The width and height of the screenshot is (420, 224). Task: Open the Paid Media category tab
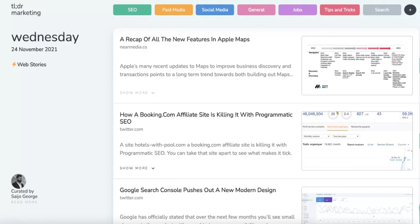(173, 10)
